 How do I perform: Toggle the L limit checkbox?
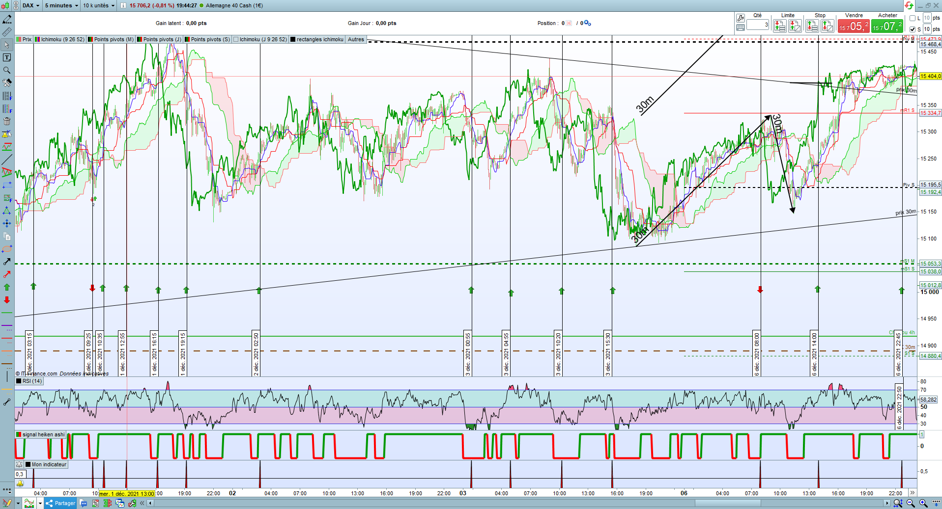point(913,18)
